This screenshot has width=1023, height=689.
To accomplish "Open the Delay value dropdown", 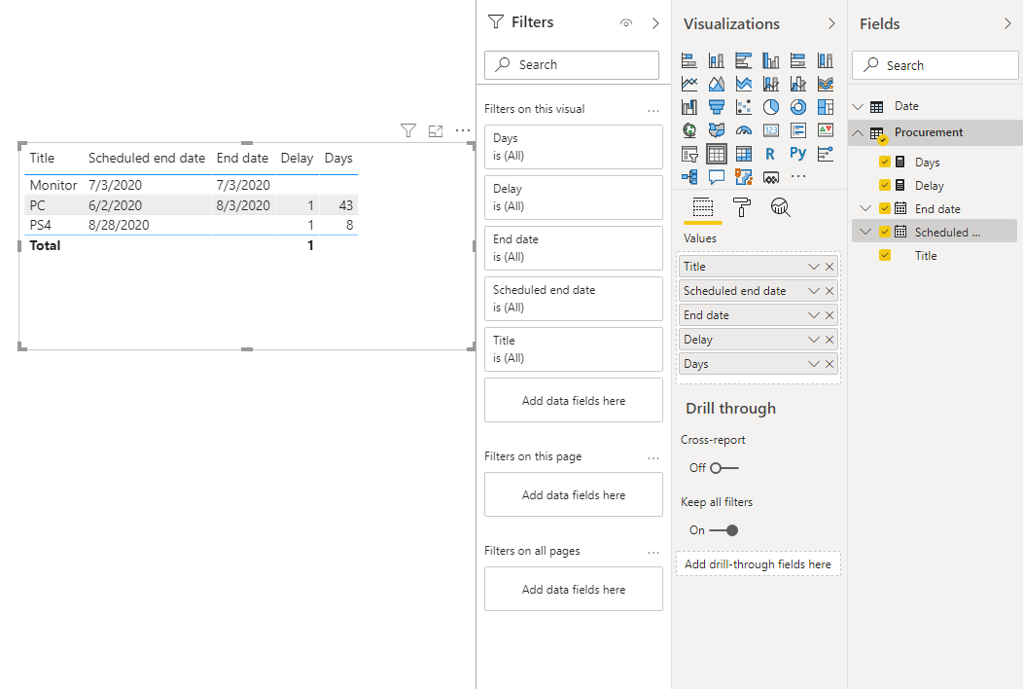I will (814, 340).
